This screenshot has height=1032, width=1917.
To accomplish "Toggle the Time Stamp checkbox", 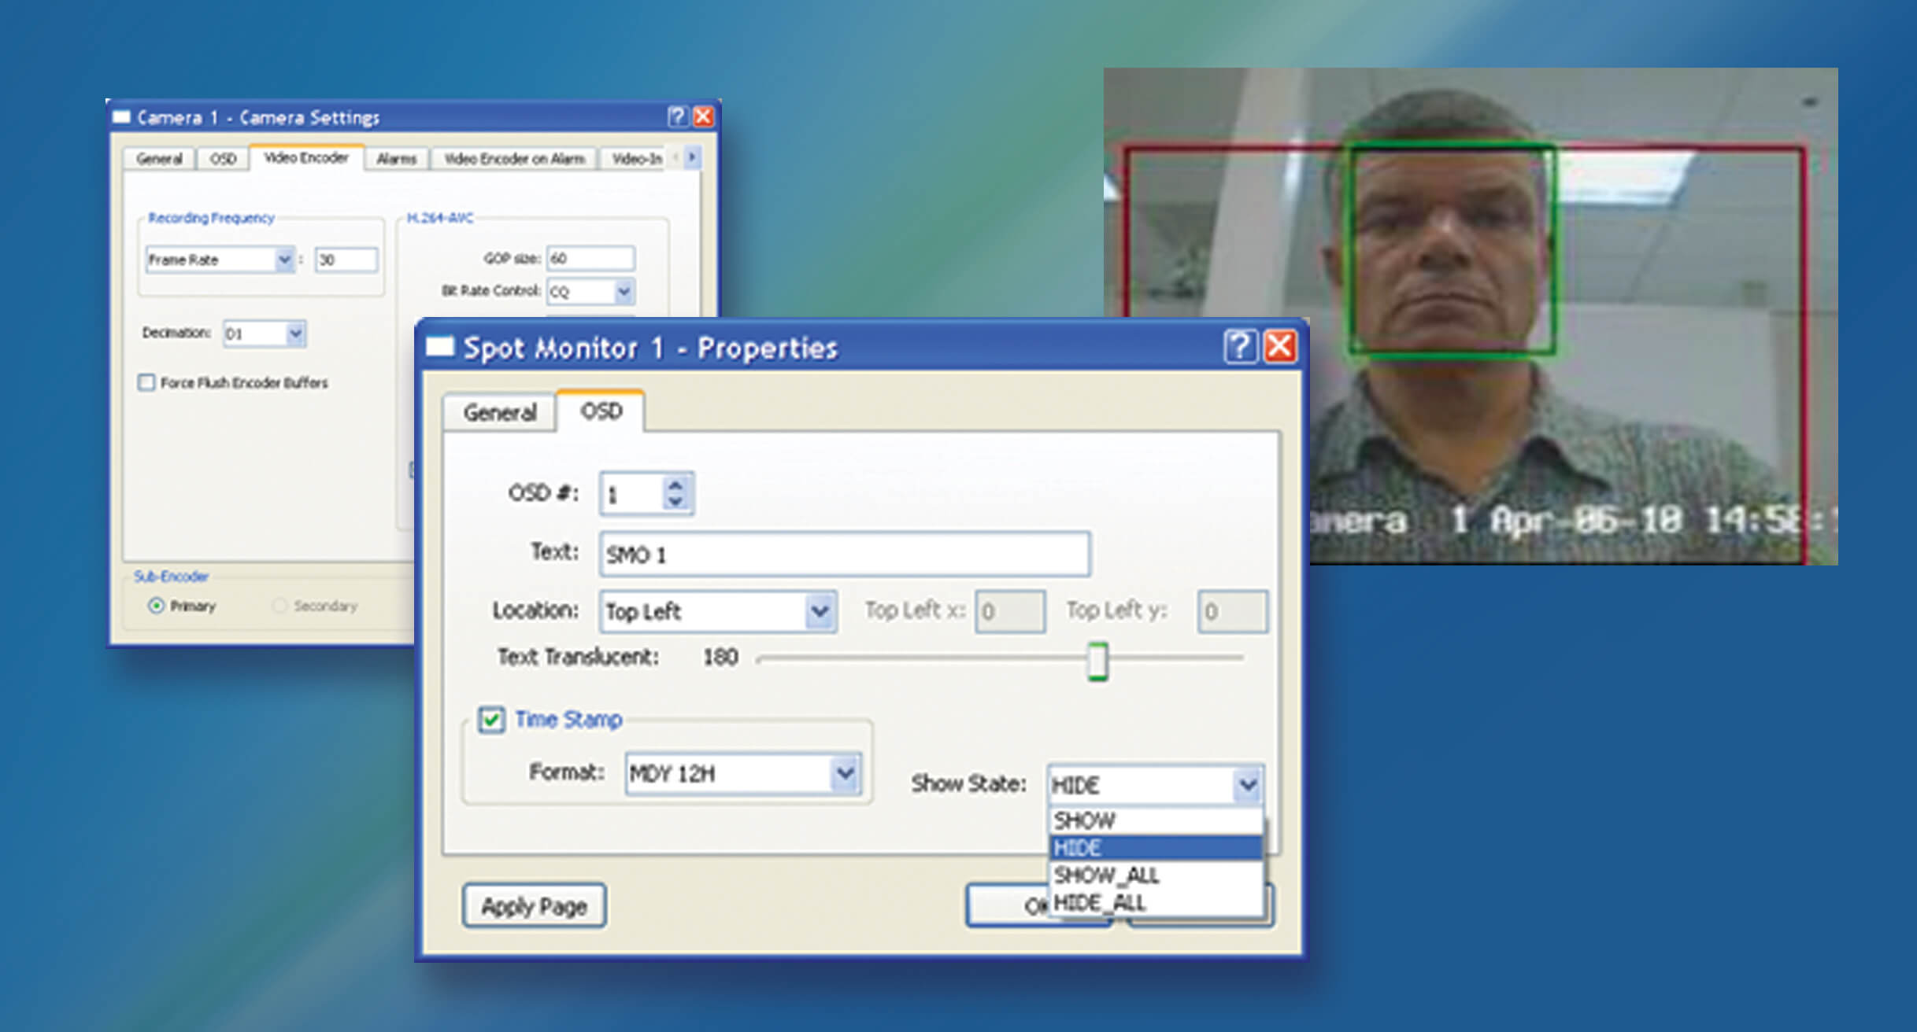I will [491, 720].
